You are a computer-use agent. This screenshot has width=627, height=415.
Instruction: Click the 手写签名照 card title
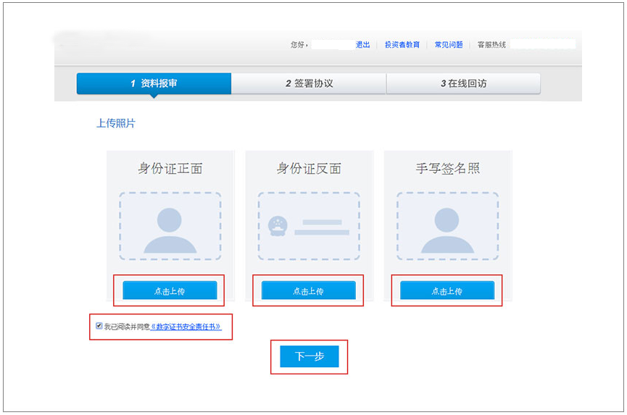(447, 168)
